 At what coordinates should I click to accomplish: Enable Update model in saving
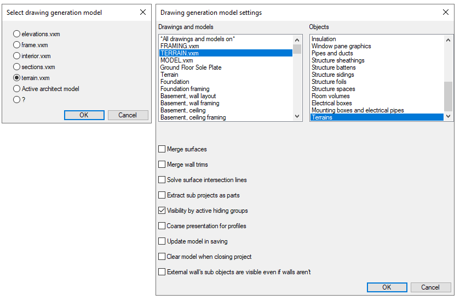point(162,241)
